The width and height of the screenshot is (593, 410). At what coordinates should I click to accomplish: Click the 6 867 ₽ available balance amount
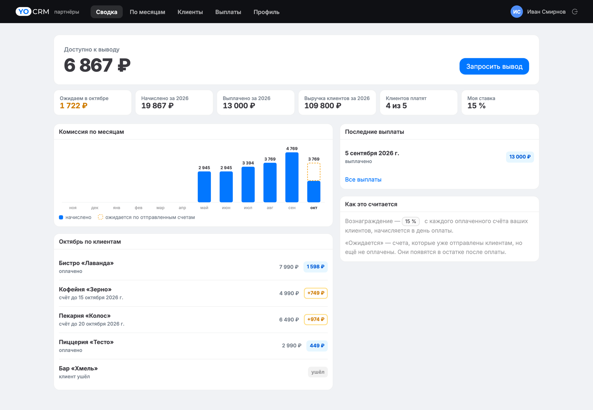coord(97,65)
